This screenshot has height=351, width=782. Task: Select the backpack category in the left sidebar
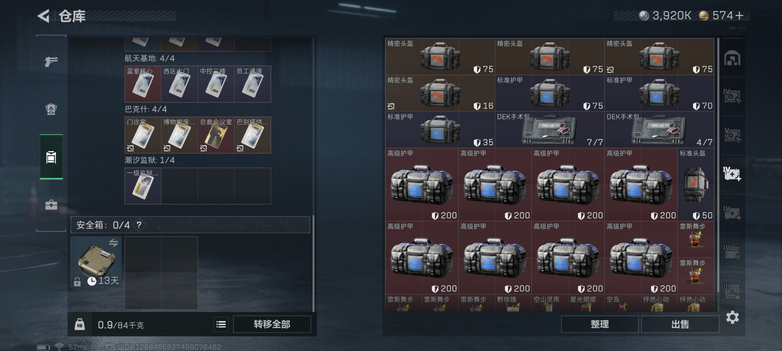(51, 109)
